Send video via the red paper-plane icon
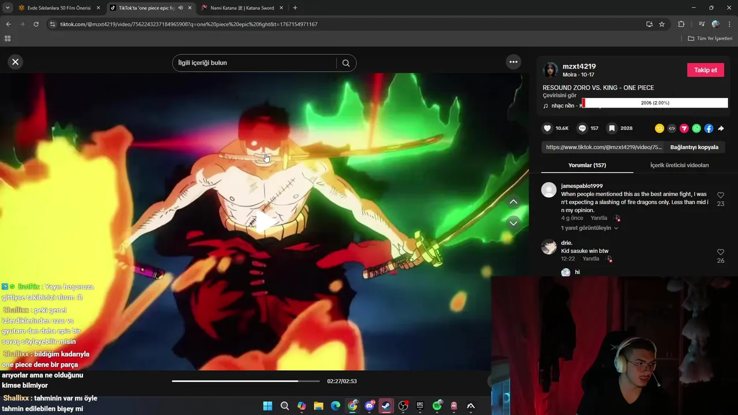Screen dimensions: 738x415 [x=684, y=128]
